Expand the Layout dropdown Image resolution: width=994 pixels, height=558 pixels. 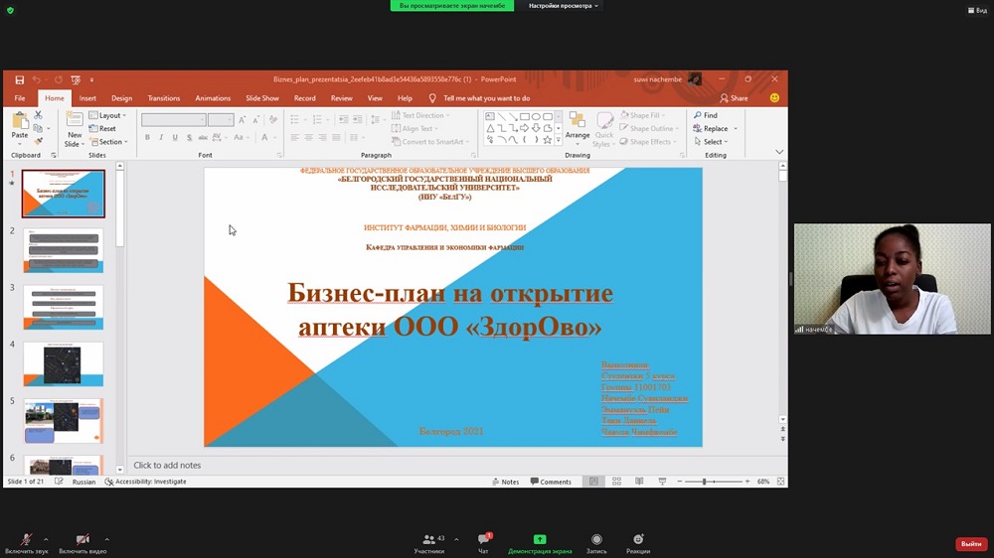pyautogui.click(x=110, y=115)
